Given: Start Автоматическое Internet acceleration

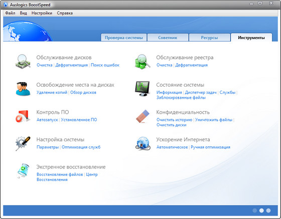Looking at the screenshot, I should (172, 147).
